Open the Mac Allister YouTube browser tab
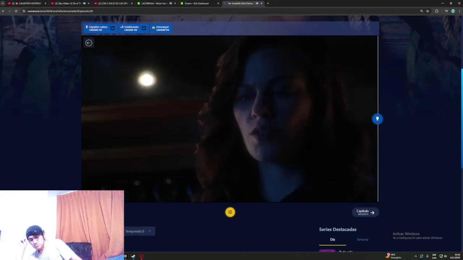 pyautogui.click(x=70, y=3)
